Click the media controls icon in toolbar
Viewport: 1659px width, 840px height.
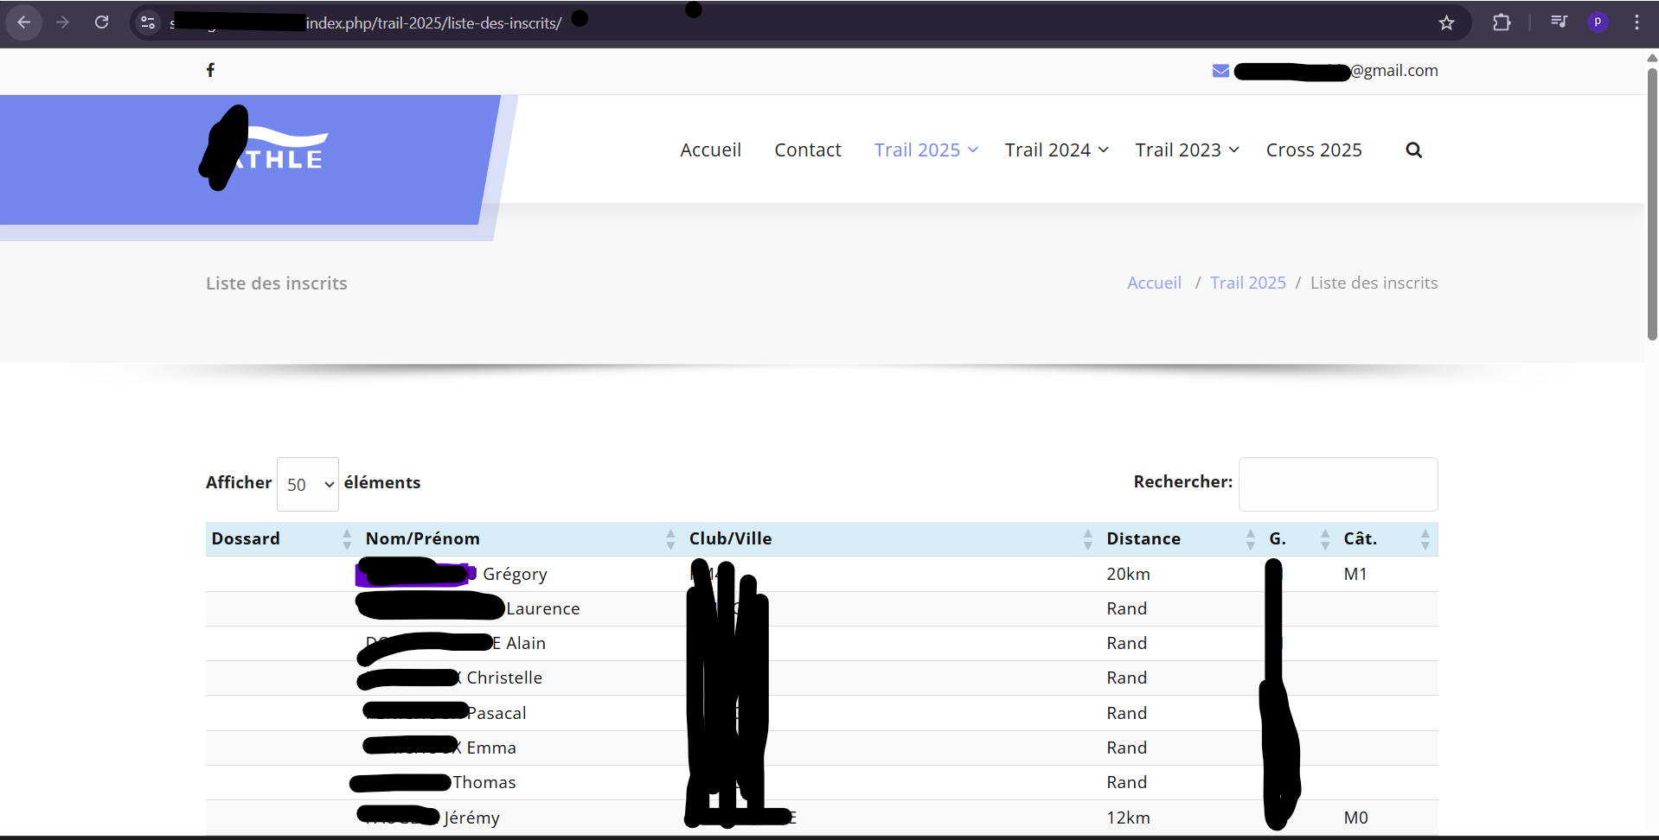(x=1559, y=21)
